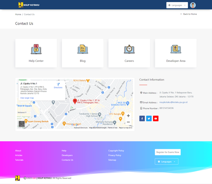The width and height of the screenshot is (212, 184).
Task: Open Keyboard shortcuts on map
Action: point(81,128)
